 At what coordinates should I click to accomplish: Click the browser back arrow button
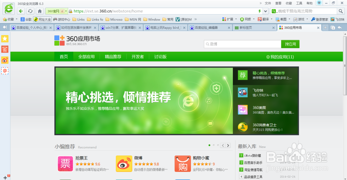tap(21, 11)
